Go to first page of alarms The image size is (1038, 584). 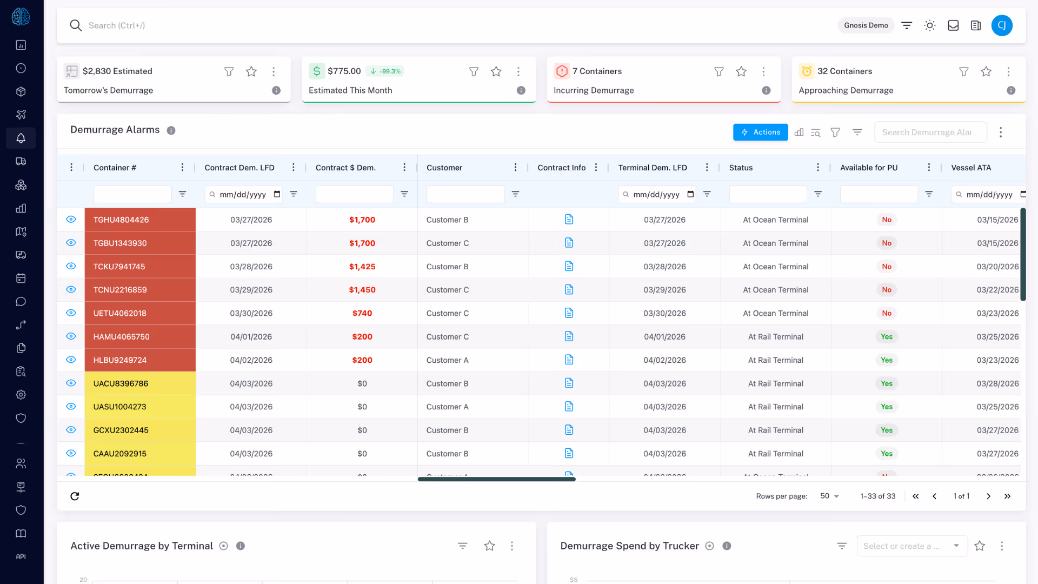(x=915, y=496)
